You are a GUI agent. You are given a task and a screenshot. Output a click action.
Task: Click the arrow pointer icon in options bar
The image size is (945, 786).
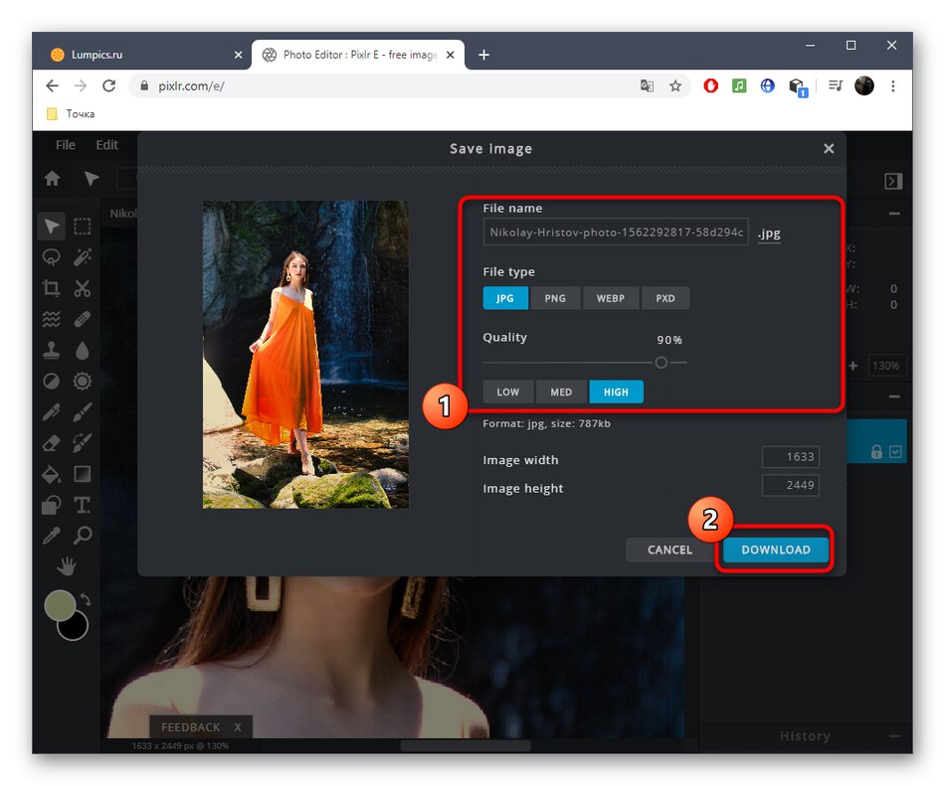tap(91, 178)
